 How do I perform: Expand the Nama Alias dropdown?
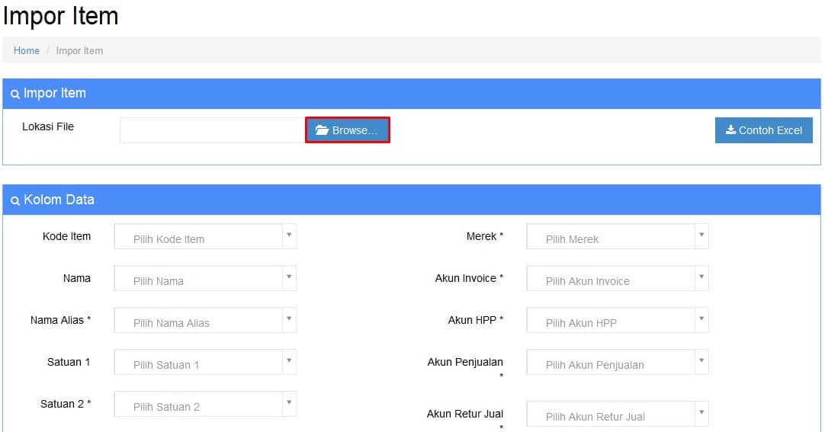tap(198, 321)
